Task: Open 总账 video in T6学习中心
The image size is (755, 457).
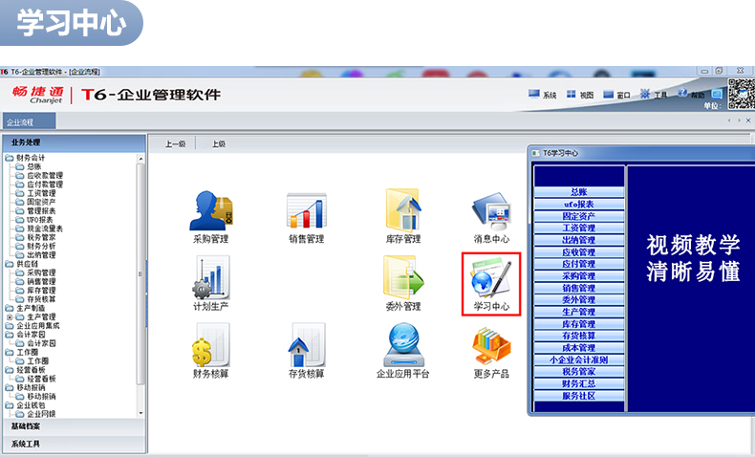Action: pos(579,191)
